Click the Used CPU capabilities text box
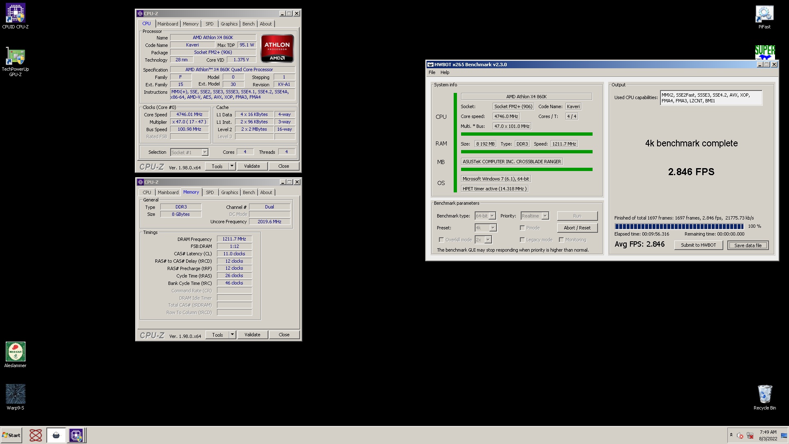Image resolution: width=789 pixels, height=444 pixels. (x=711, y=98)
